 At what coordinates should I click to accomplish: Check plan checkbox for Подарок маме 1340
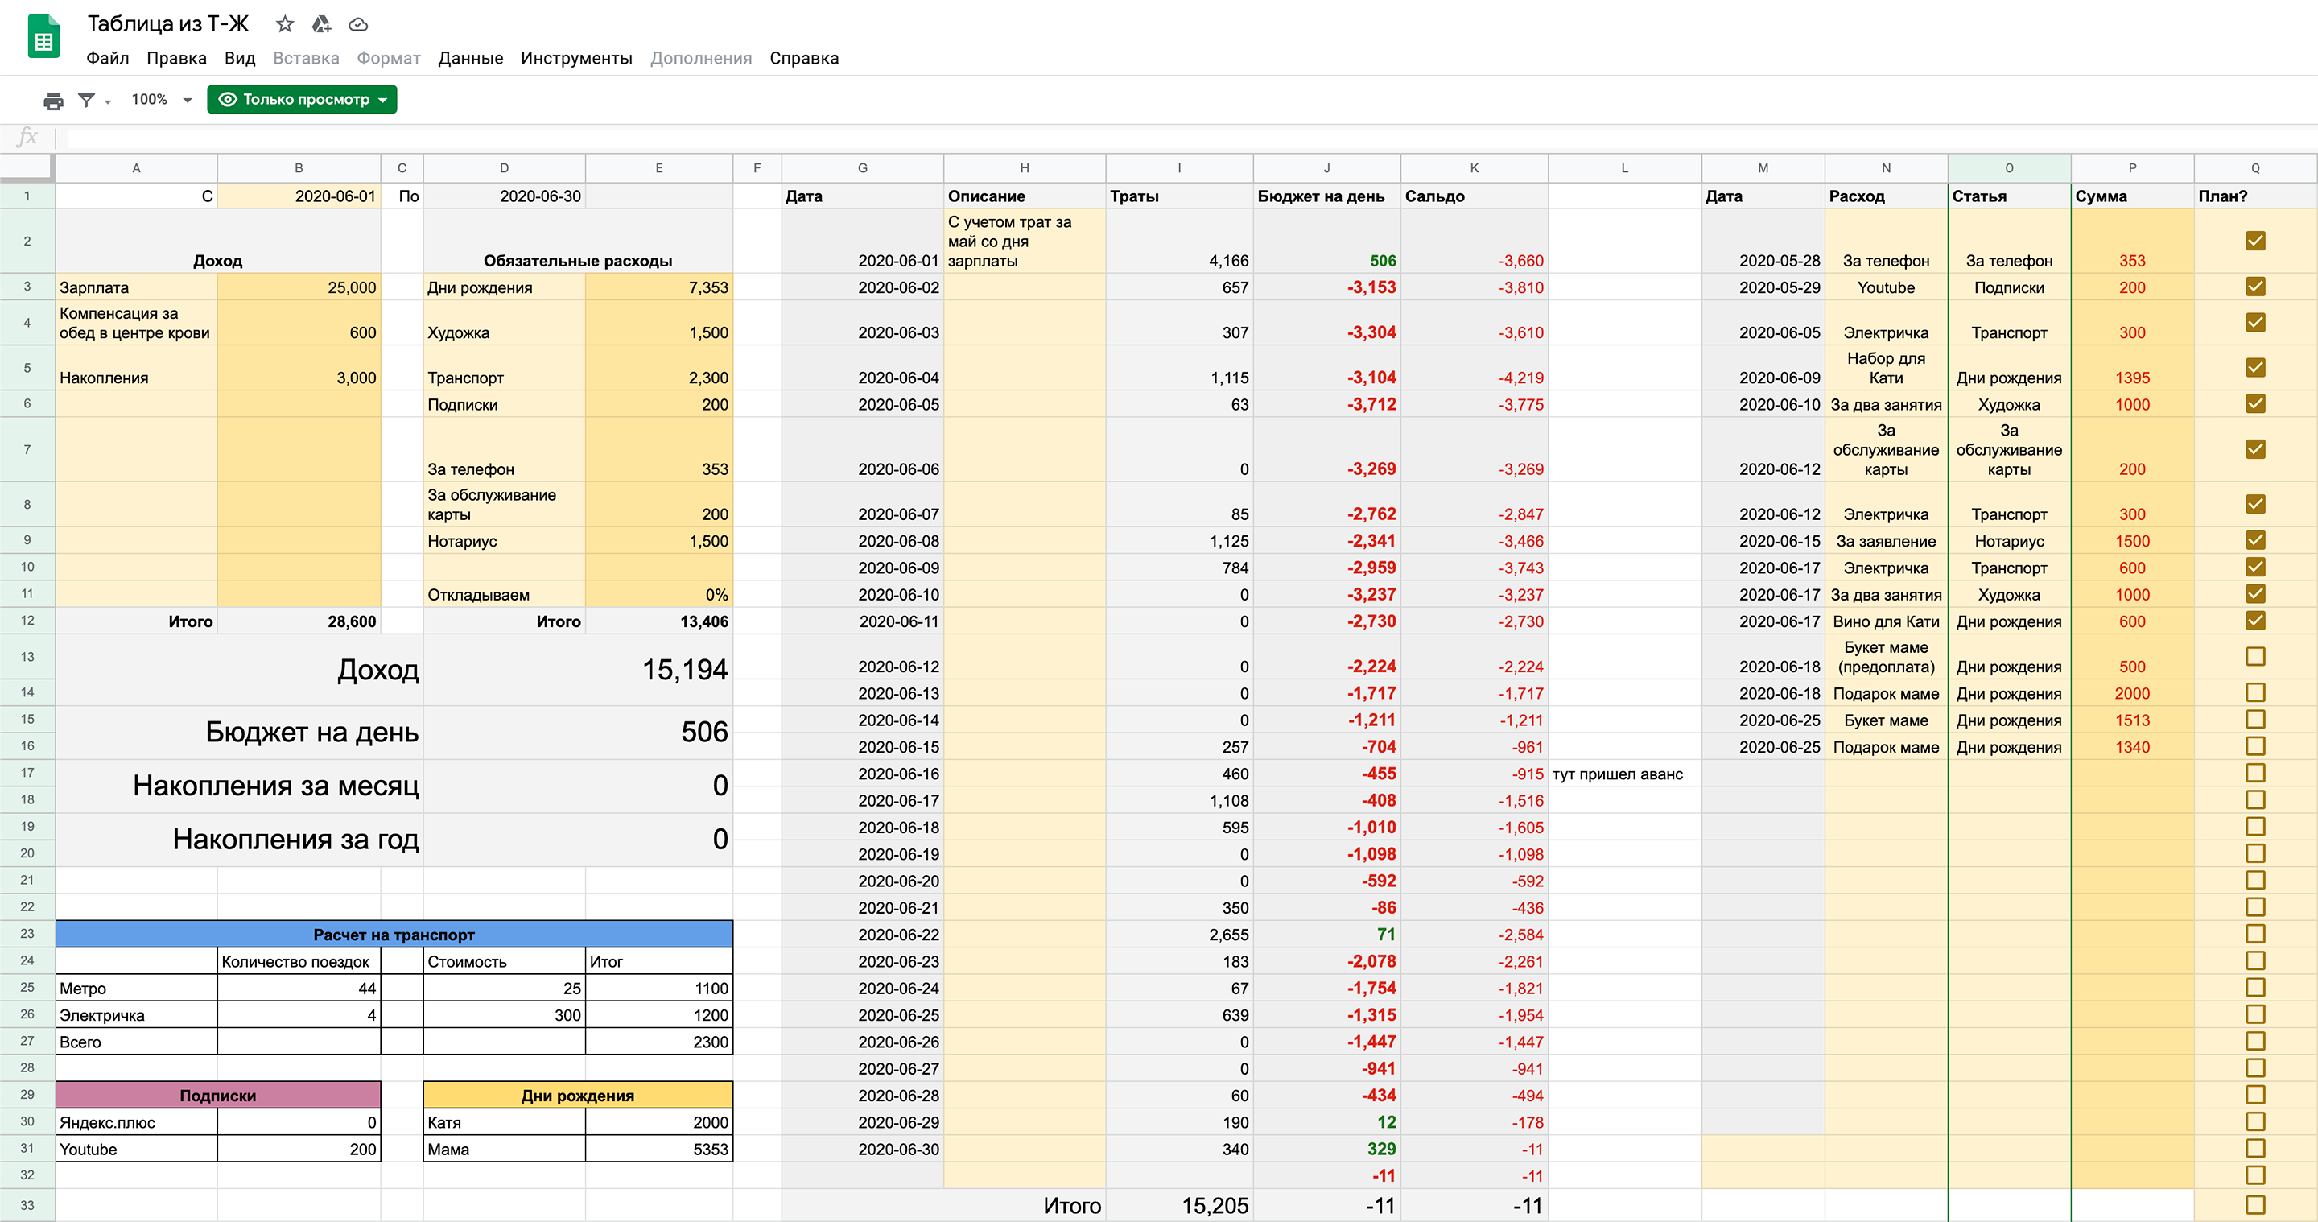coord(2255,746)
